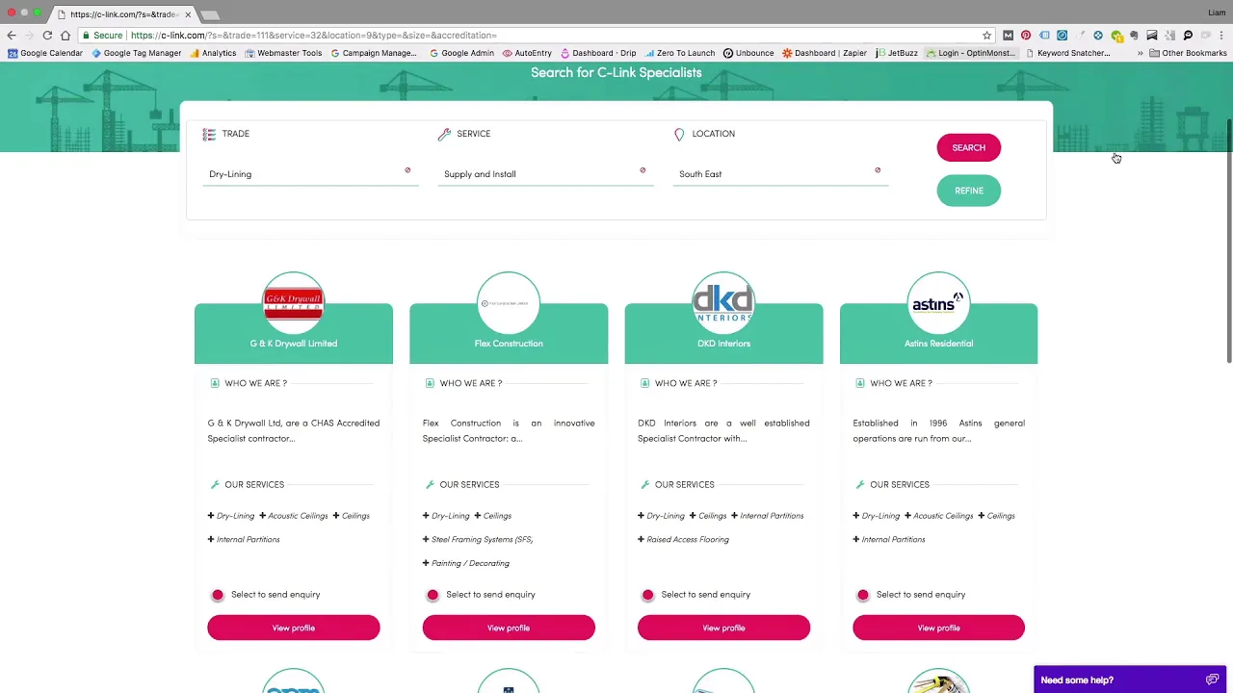
Task: Click Steel Framing Systems service under Flex Construction
Action: pyautogui.click(x=482, y=540)
